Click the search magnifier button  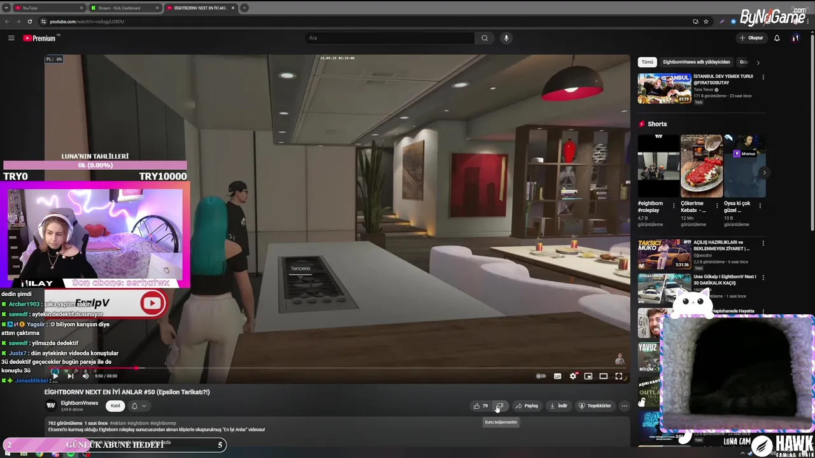tap(485, 38)
